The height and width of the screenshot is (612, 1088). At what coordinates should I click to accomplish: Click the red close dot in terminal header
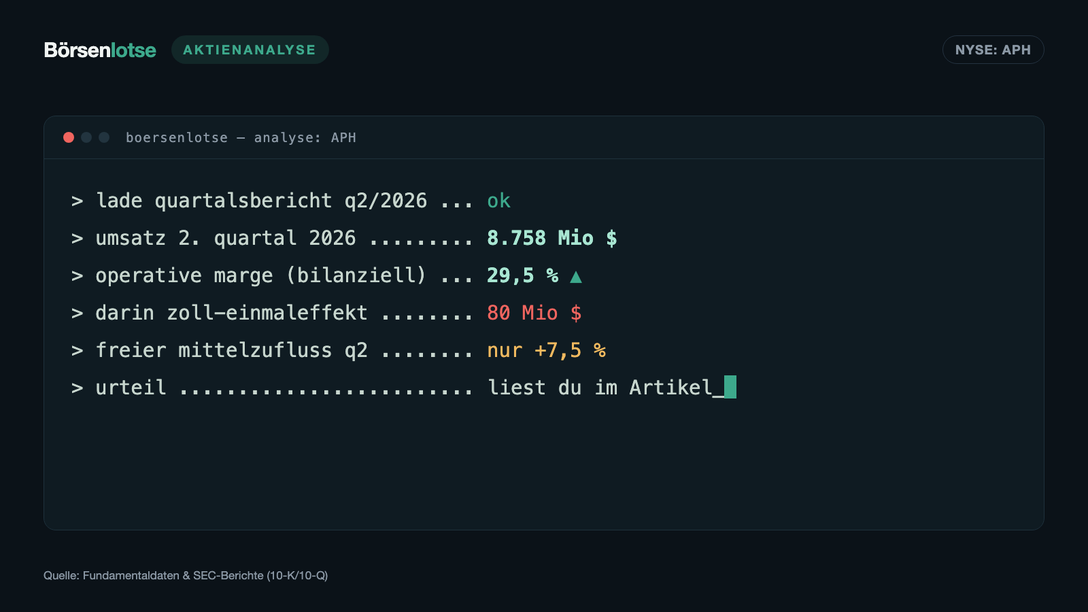pos(69,137)
